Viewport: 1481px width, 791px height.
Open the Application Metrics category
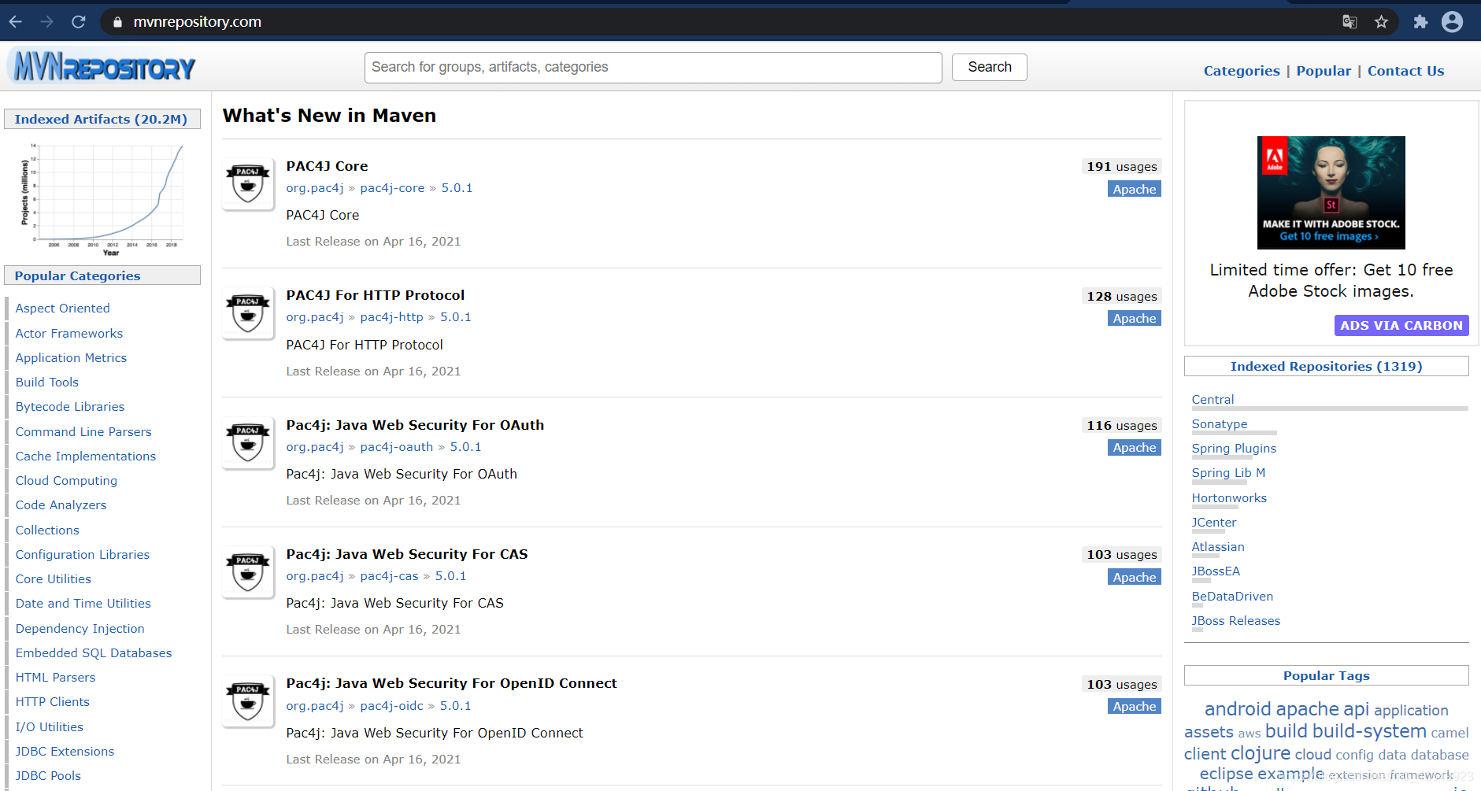(71, 358)
